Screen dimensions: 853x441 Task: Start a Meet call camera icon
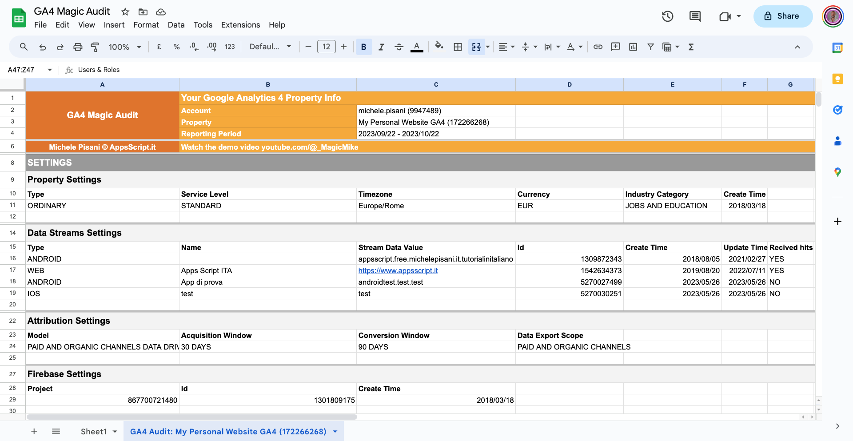(x=725, y=16)
